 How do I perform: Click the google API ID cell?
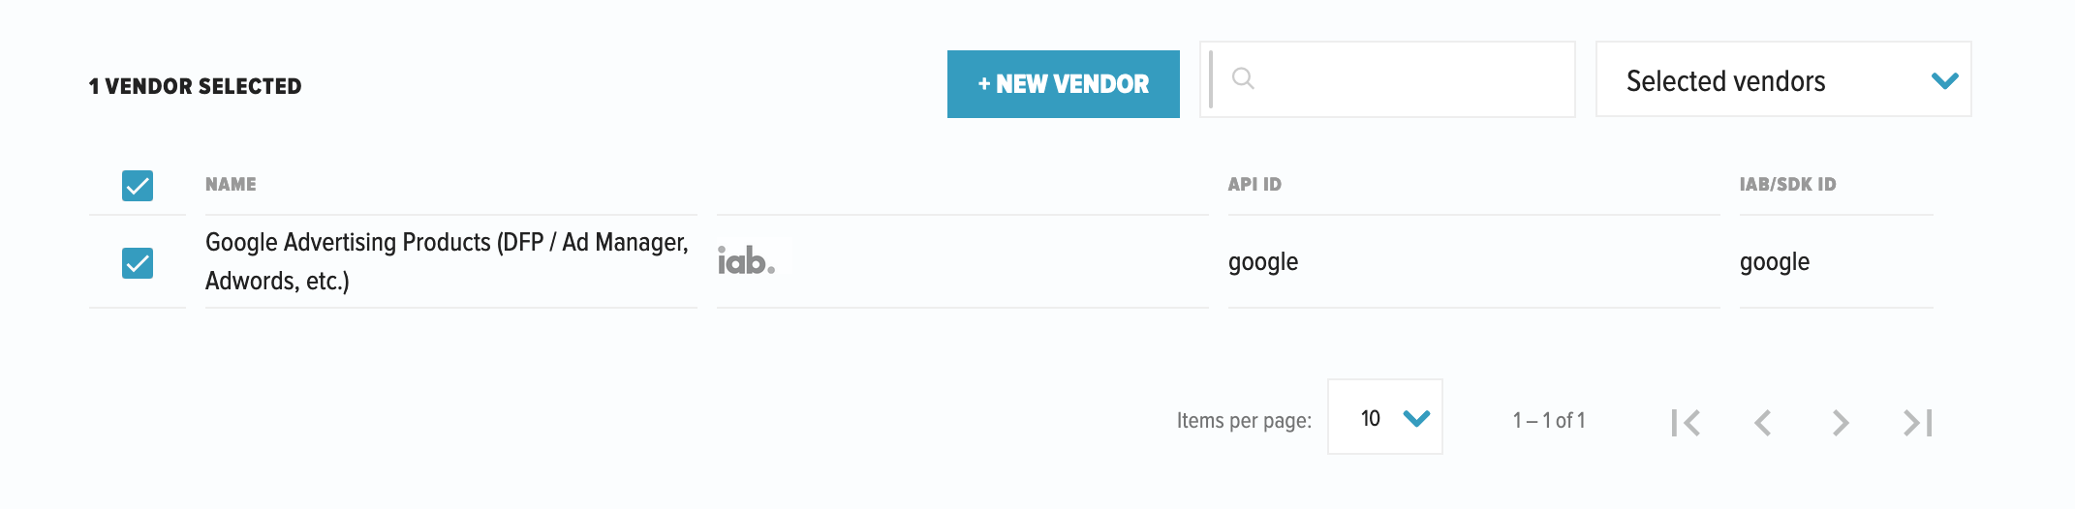pos(1263,262)
